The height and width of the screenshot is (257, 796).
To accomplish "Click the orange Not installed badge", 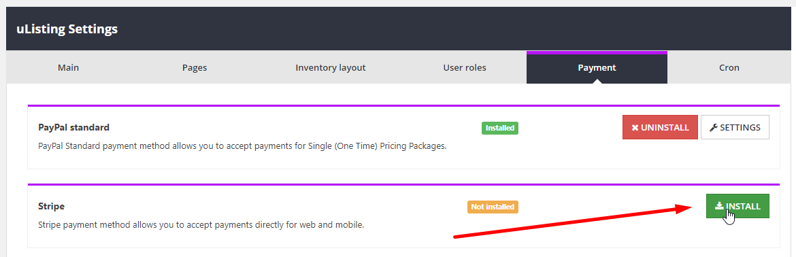I will 493,207.
